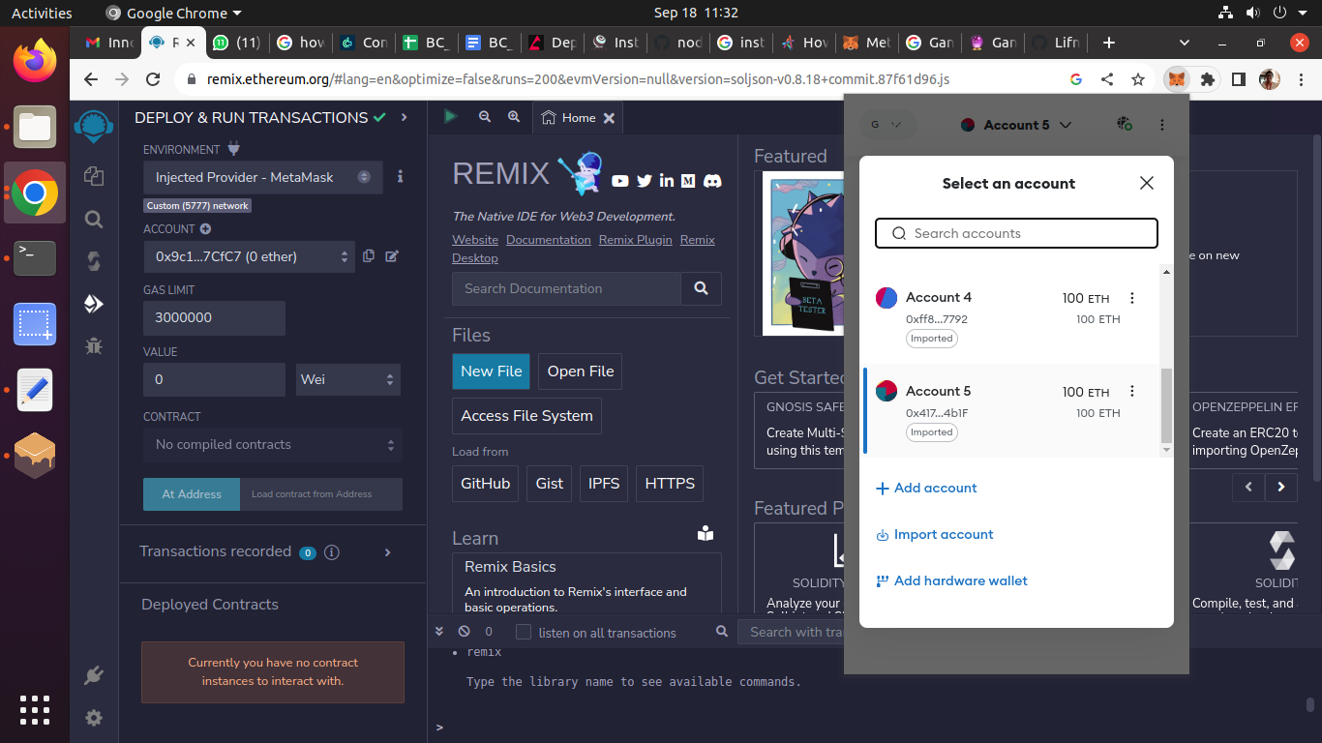The image size is (1322, 743).
Task: Click Add account link
Action: (926, 488)
